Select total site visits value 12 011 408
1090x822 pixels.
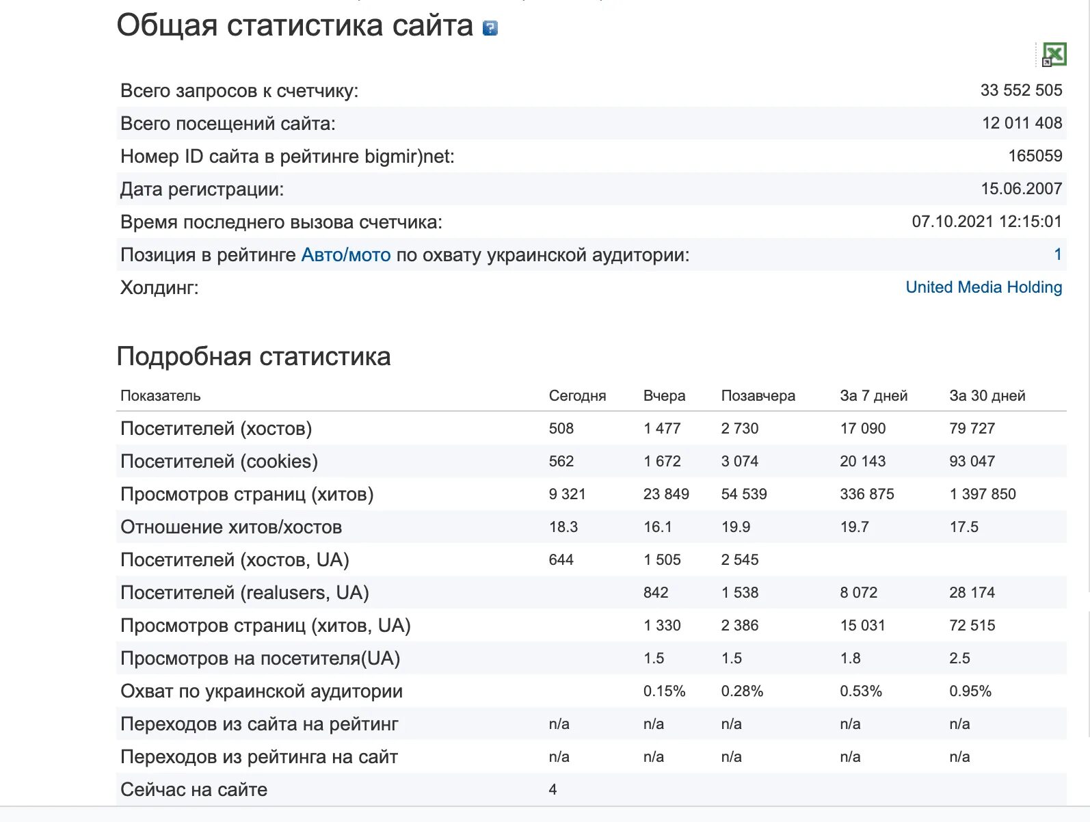(x=1022, y=123)
